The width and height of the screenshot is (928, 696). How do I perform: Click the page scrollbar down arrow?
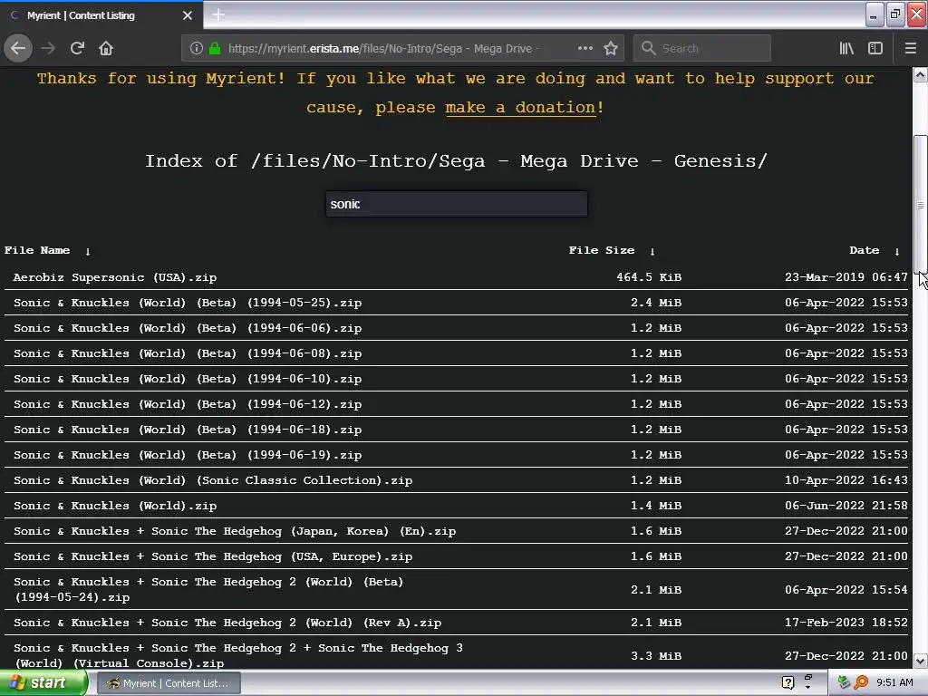pos(921,661)
